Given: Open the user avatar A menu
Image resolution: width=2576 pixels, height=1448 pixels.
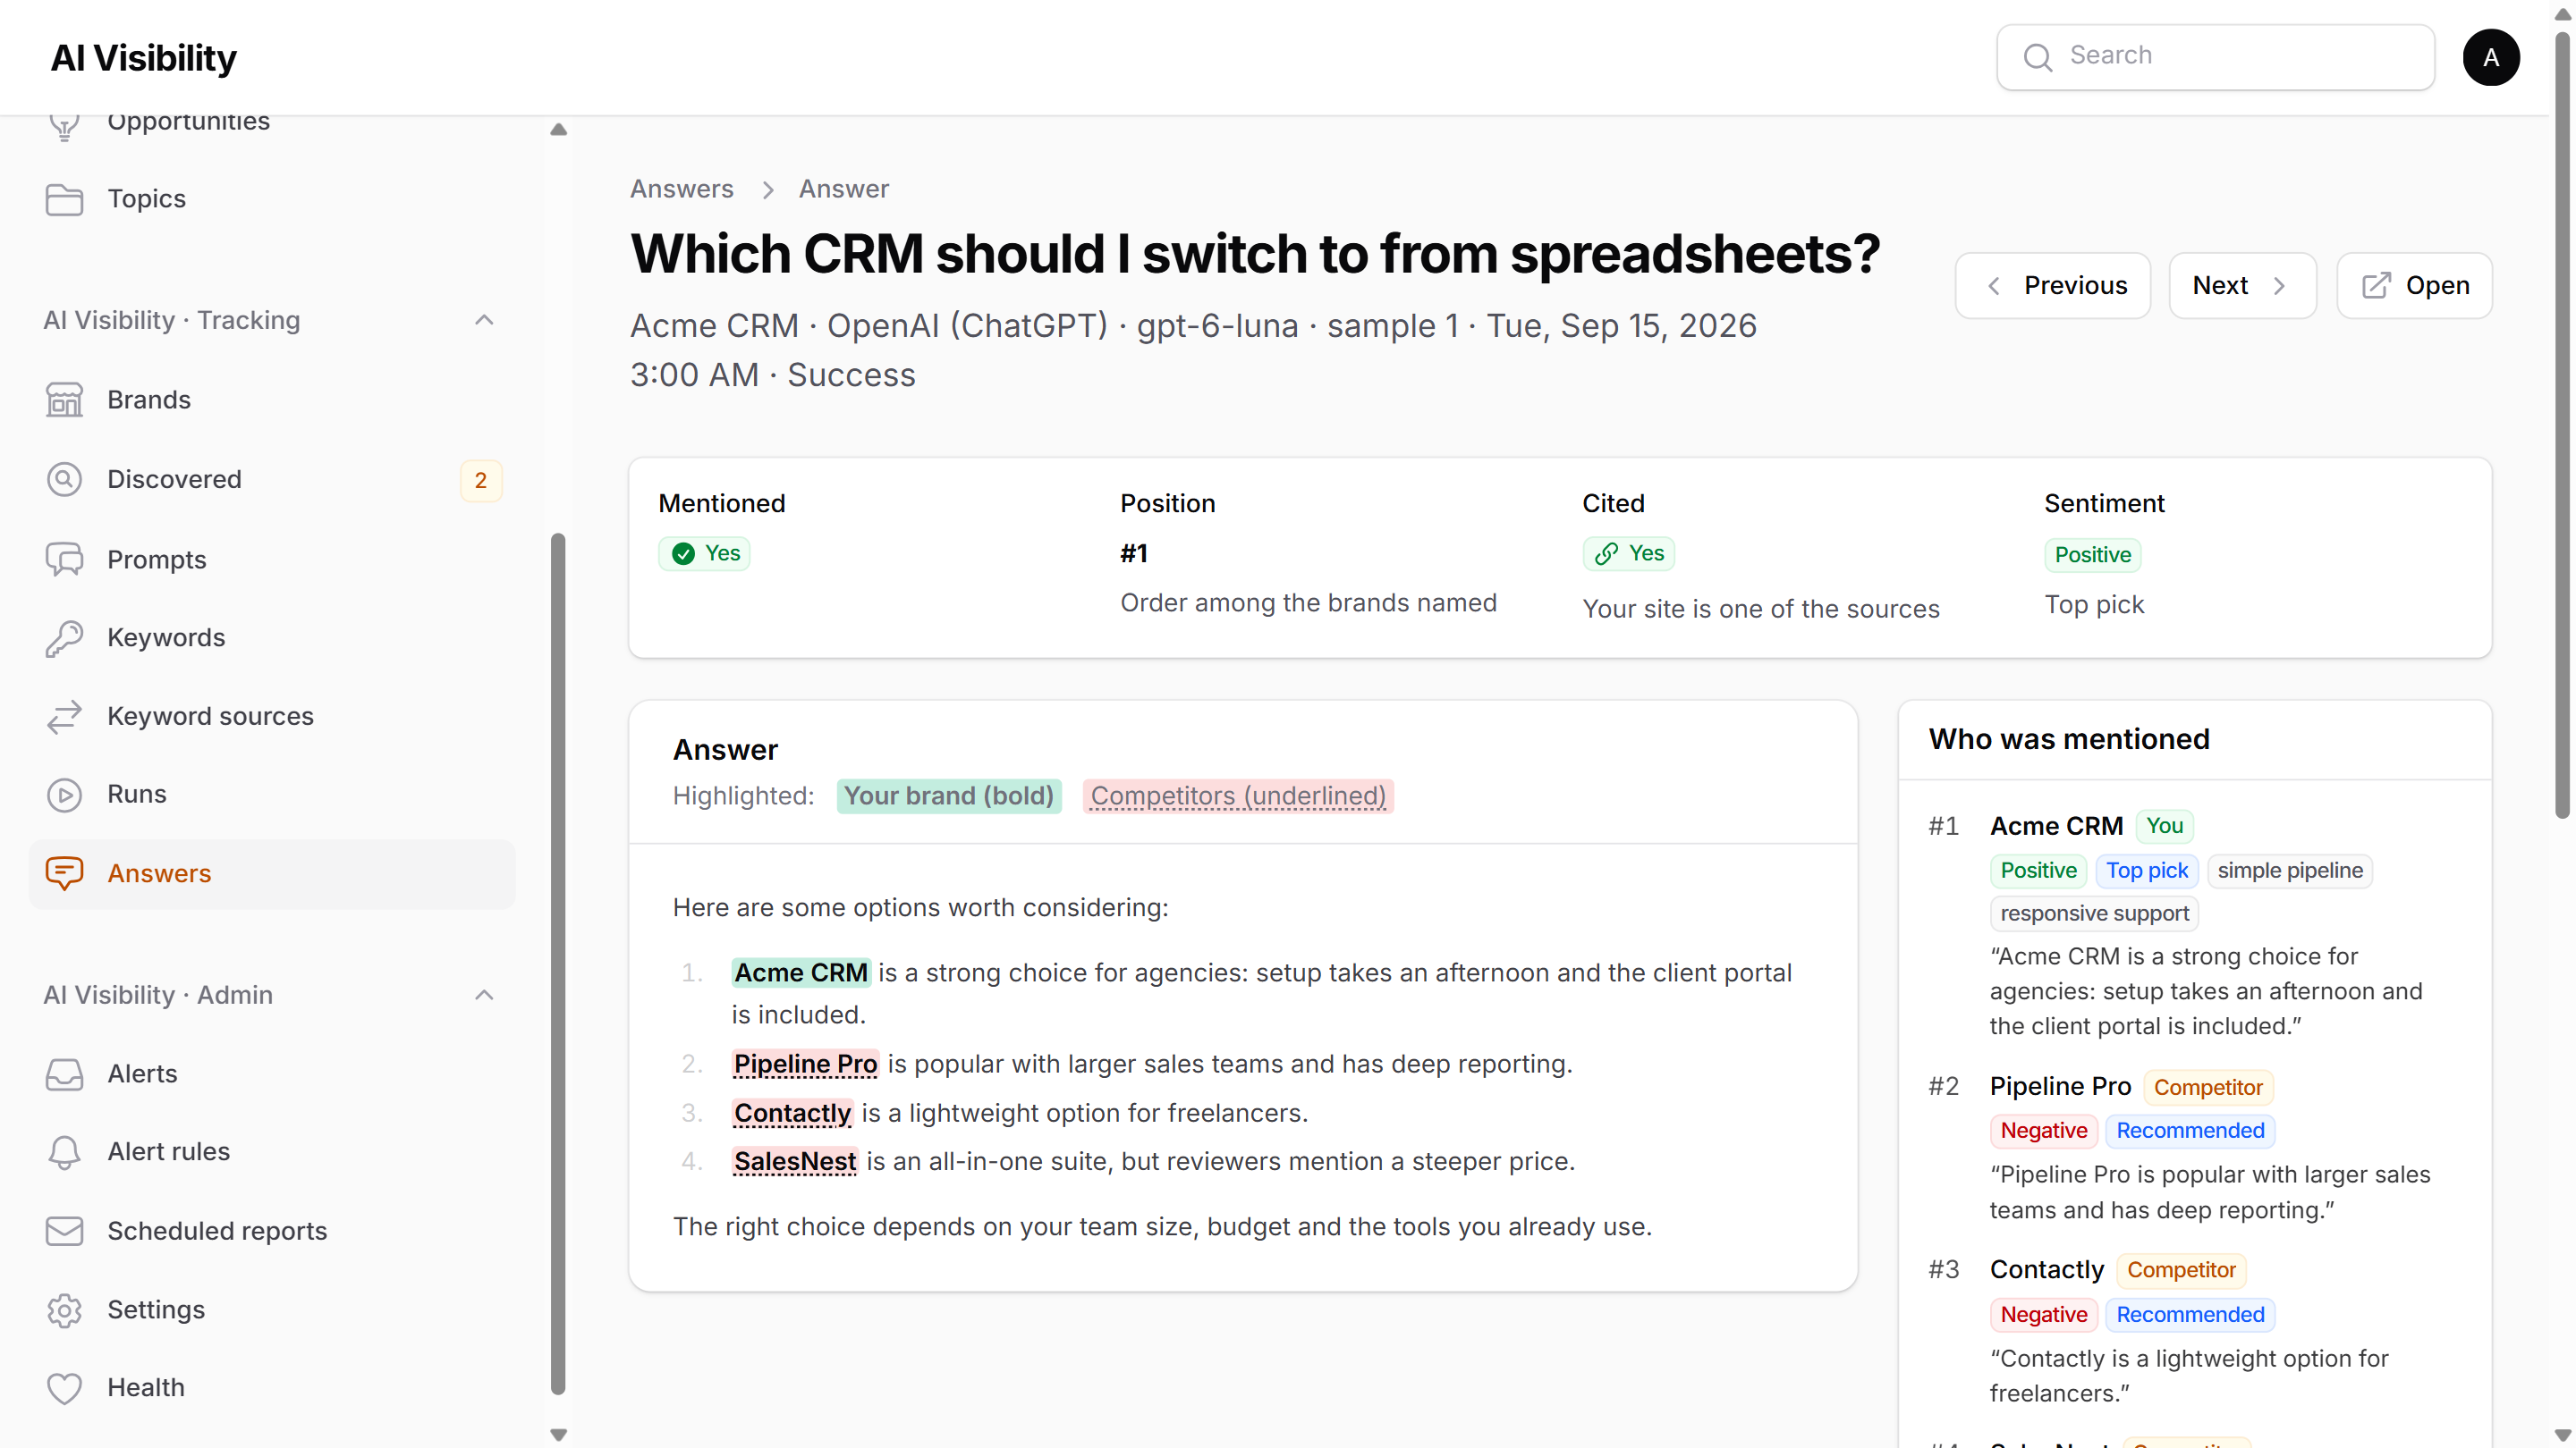Looking at the screenshot, I should 2491,57.
